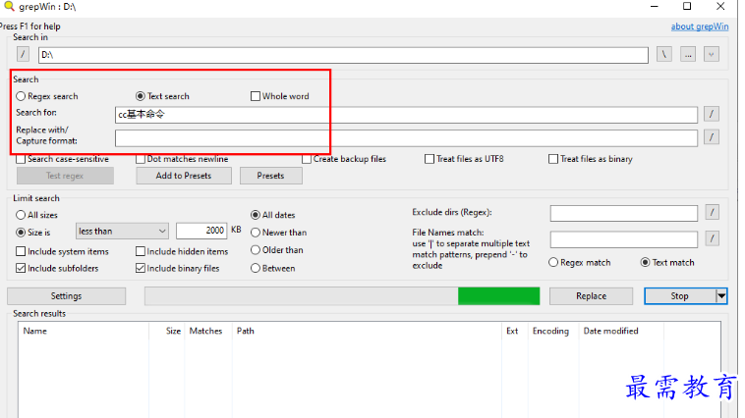Click the slash button beside the Replace with field
The height and width of the screenshot is (418, 745).
pos(712,137)
